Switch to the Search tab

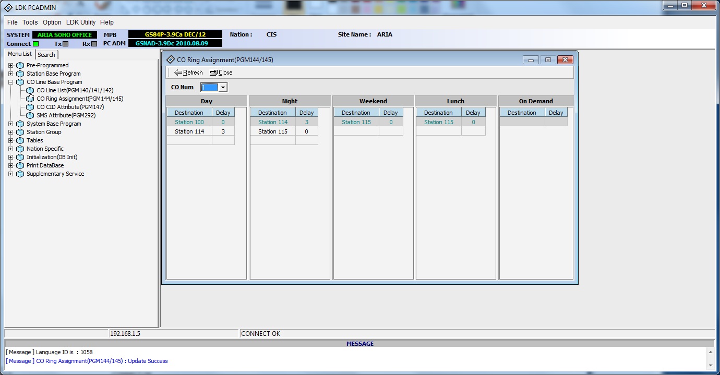click(x=46, y=55)
